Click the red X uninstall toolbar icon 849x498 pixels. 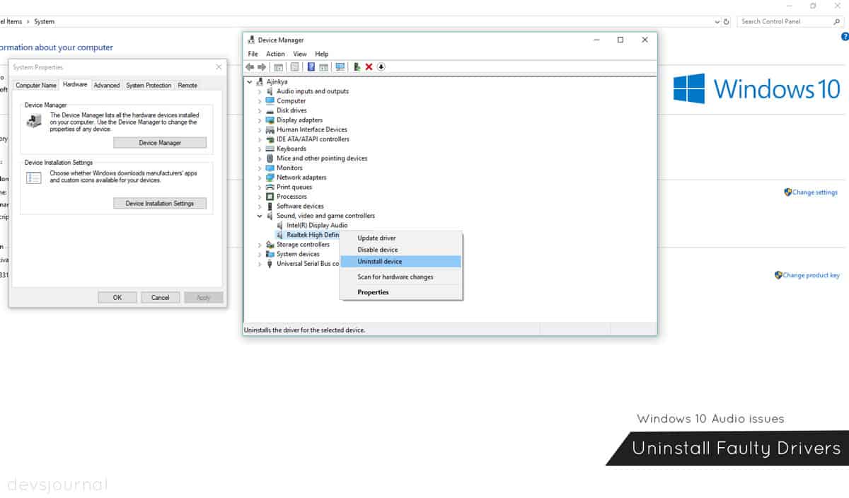[x=369, y=66]
